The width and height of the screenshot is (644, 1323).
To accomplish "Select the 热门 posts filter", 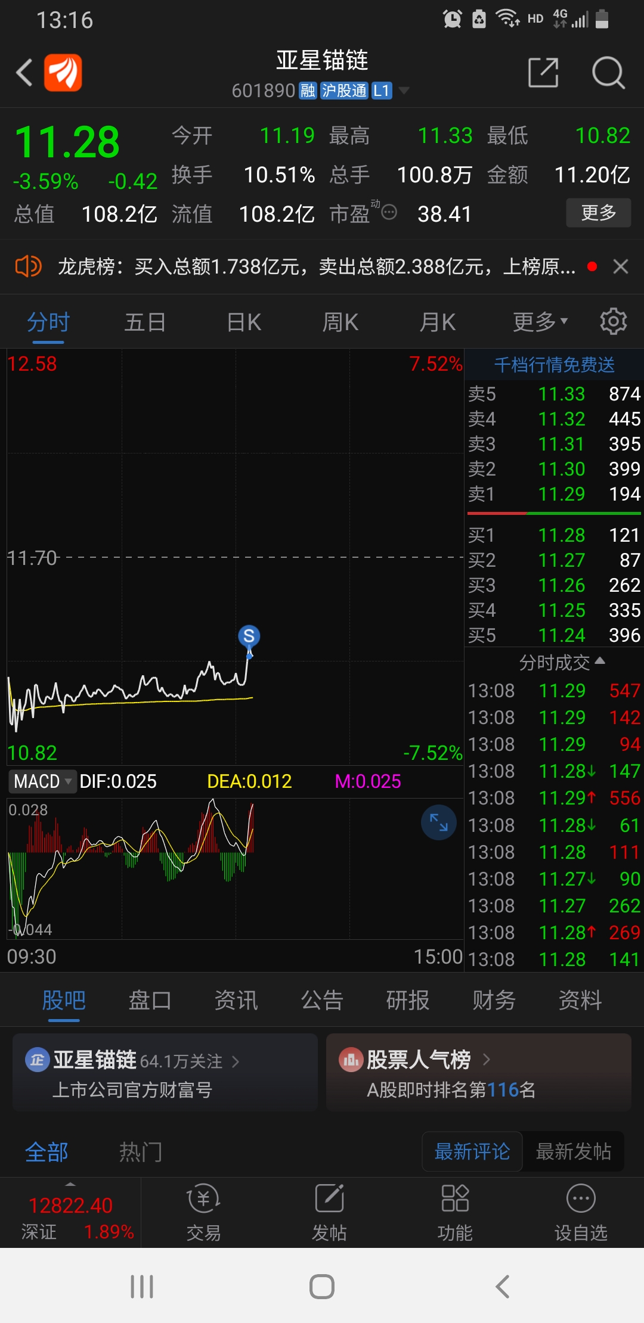I will point(141,1152).
